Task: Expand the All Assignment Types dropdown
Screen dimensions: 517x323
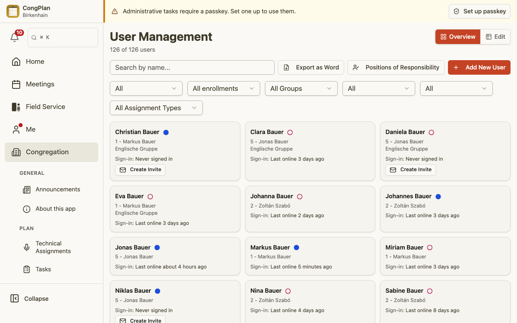Action: [x=156, y=108]
